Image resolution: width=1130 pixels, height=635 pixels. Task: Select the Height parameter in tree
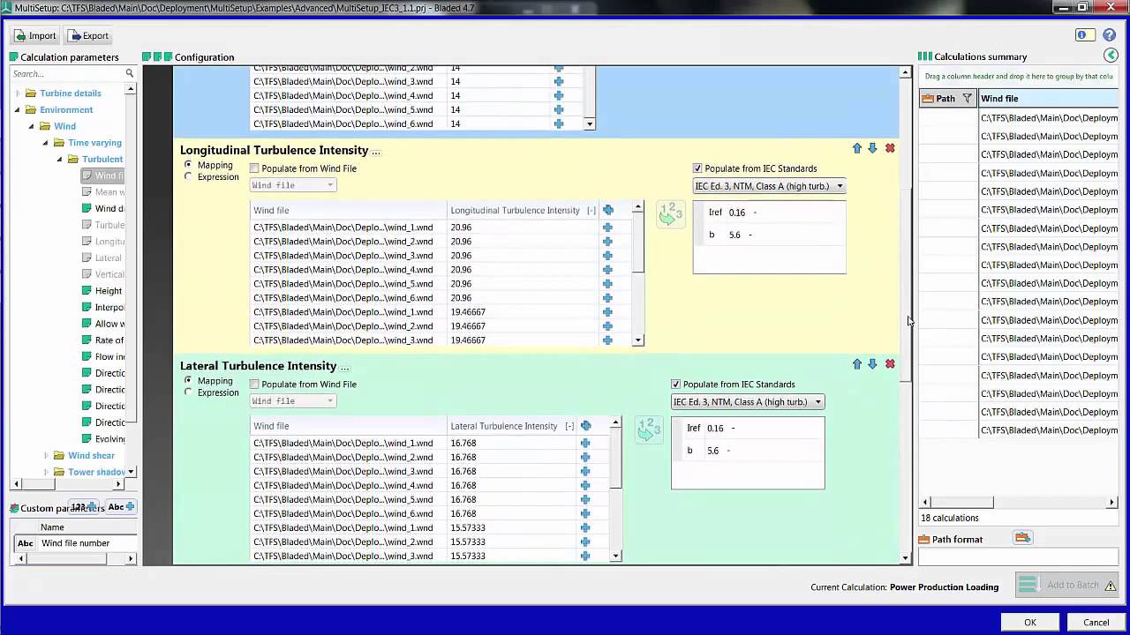pos(109,291)
